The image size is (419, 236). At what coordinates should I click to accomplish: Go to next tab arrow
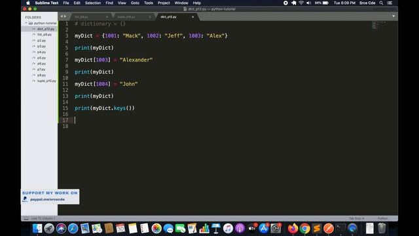tap(65, 16)
